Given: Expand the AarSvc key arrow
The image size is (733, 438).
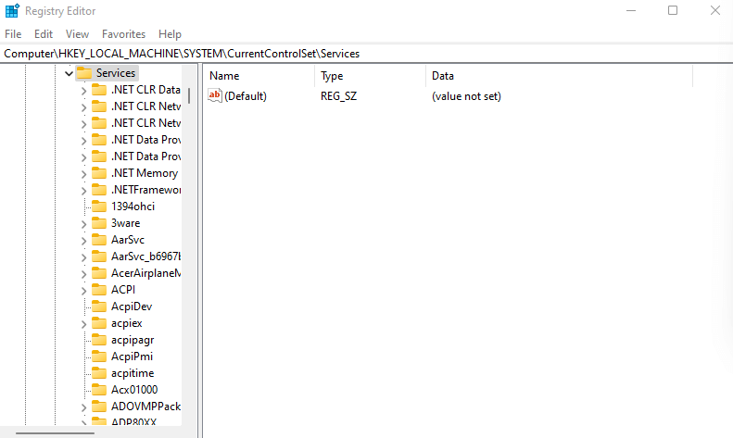Looking at the screenshot, I should [83, 241].
